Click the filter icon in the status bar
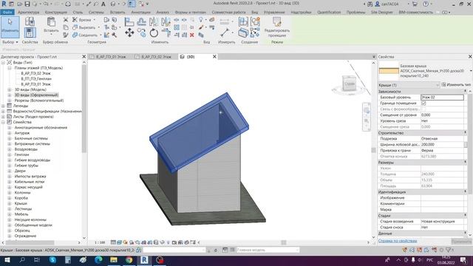The image size is (473, 266). [x=449, y=250]
